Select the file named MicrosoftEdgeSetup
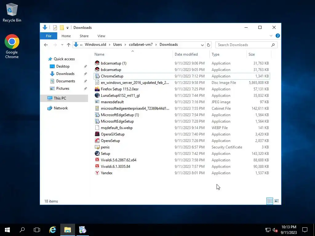 click(x=117, y=121)
